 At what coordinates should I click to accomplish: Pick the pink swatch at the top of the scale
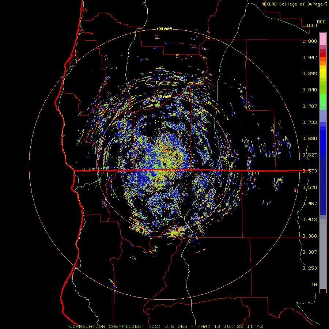[x=323, y=39]
